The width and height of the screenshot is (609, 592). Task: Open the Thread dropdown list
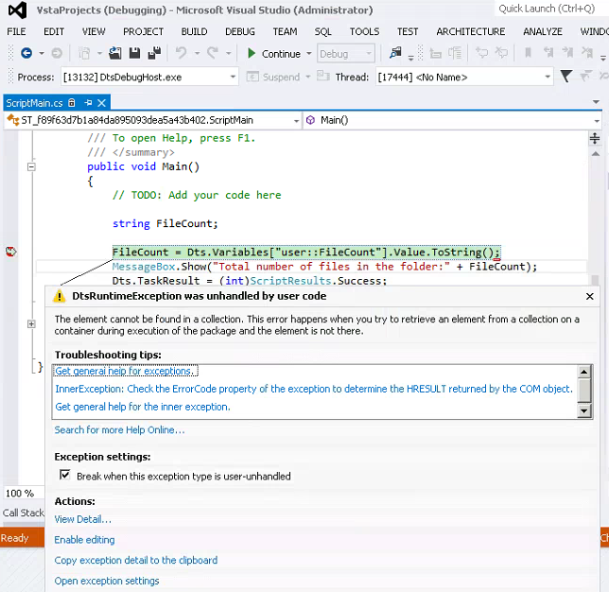click(x=547, y=78)
